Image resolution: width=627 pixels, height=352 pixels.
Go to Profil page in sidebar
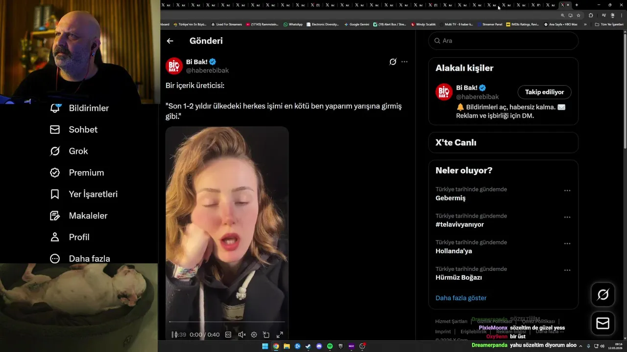(70, 237)
